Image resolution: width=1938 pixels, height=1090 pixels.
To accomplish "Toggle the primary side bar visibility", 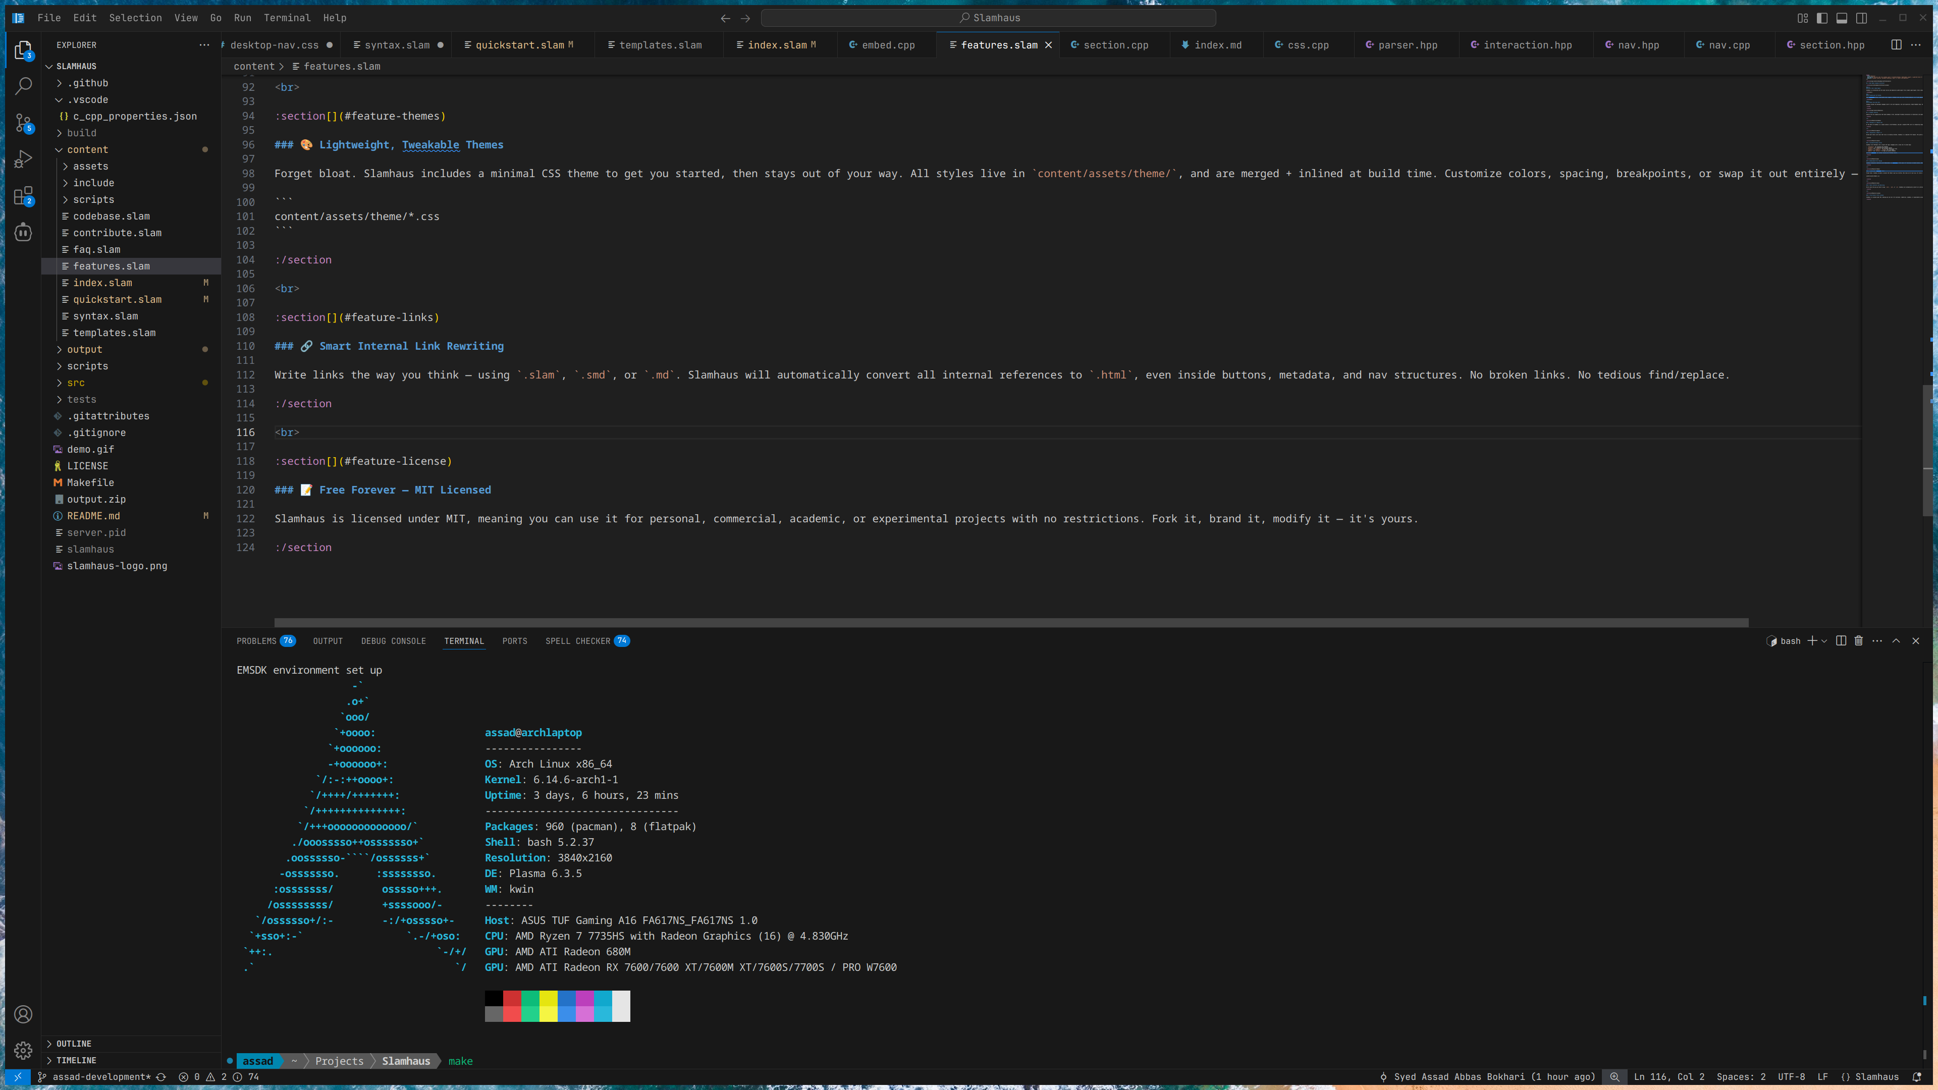I will click(x=1822, y=18).
